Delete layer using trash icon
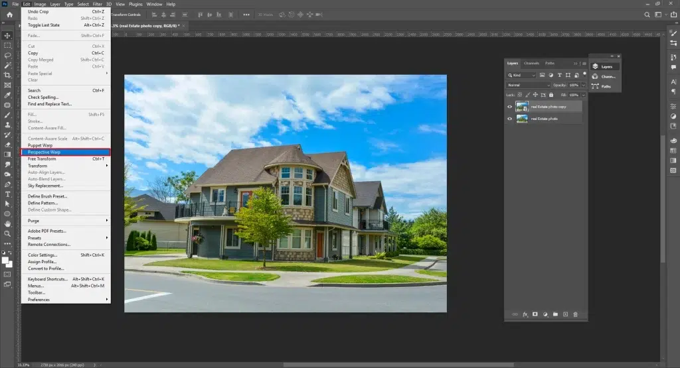680x368 pixels. (x=576, y=314)
